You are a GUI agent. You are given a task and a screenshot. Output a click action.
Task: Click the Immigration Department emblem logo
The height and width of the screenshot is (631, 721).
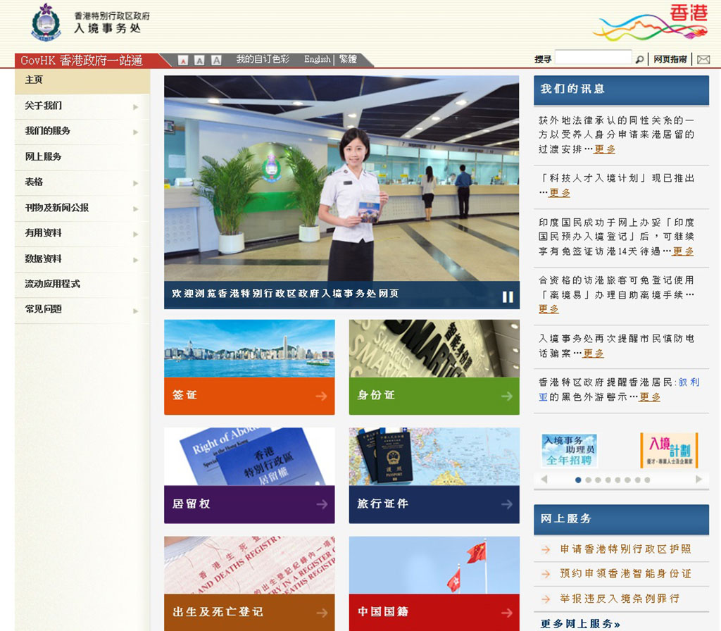(x=46, y=22)
